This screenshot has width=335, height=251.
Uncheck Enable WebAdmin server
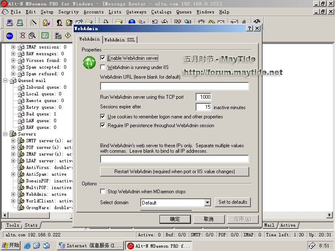(103, 58)
